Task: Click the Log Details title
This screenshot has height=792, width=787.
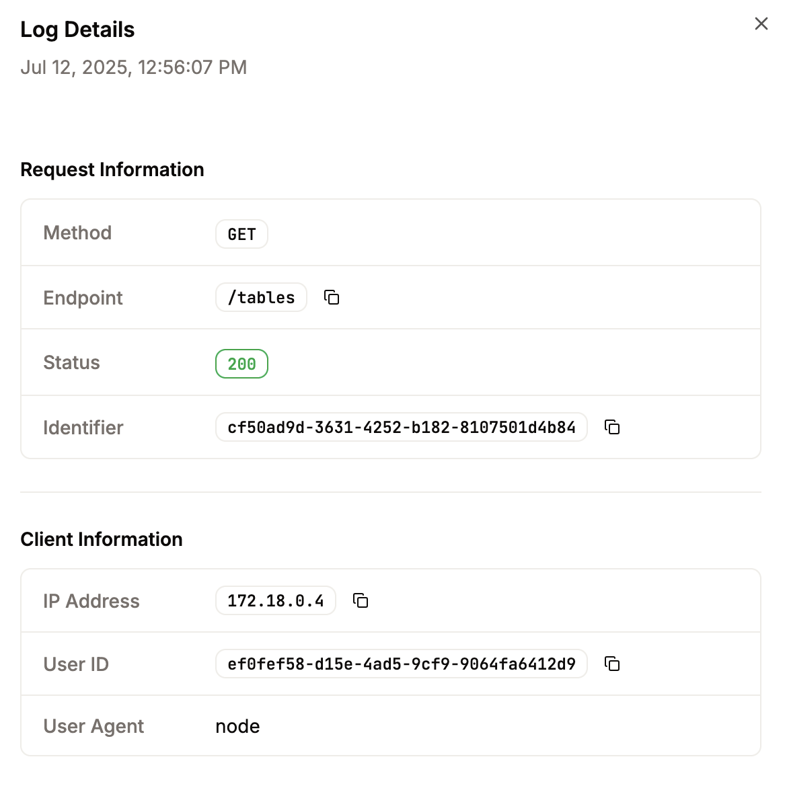Action: 77,30
